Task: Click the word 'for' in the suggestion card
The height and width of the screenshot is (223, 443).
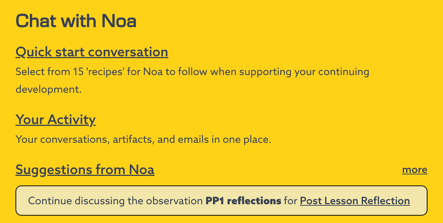Action: 290,201
